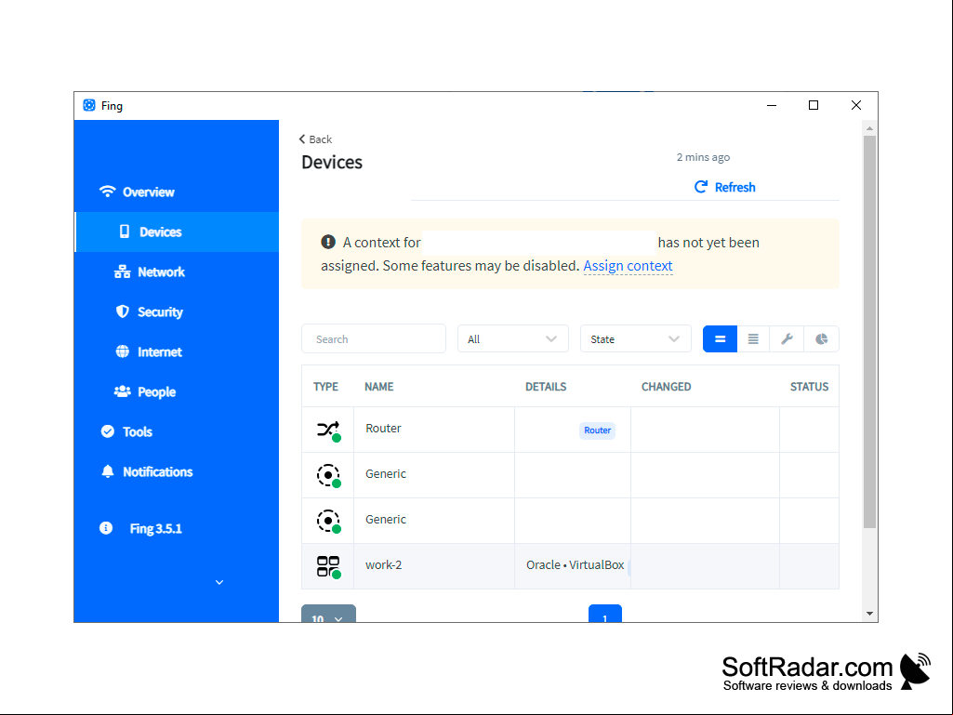The image size is (953, 715).
Task: Open the Router device row name
Action: coord(383,429)
